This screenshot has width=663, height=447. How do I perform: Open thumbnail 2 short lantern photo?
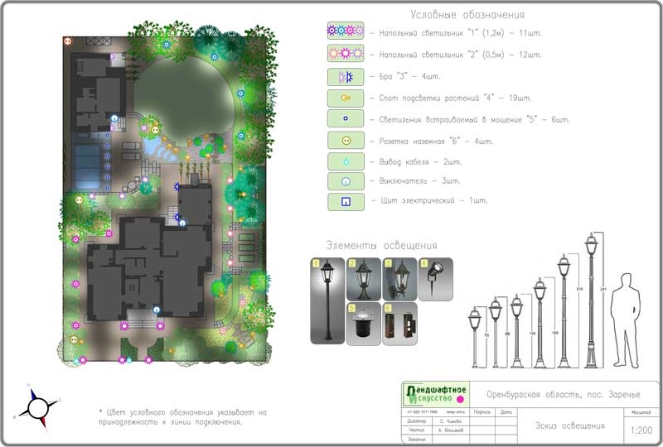click(x=363, y=279)
